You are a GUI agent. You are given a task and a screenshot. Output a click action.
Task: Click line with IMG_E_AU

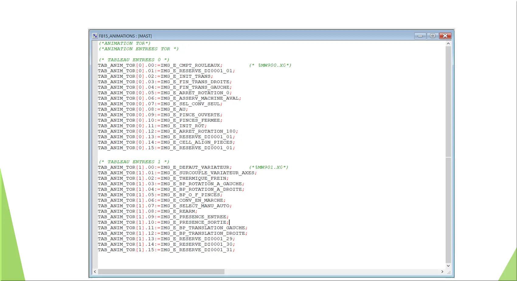[x=143, y=109]
